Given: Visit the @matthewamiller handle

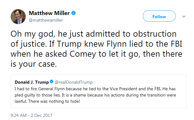Looking at the screenshot, I should 46,20.
